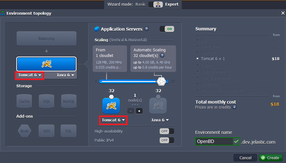Enable the High-availability toggle
The height and width of the screenshot is (163, 286).
(167, 131)
